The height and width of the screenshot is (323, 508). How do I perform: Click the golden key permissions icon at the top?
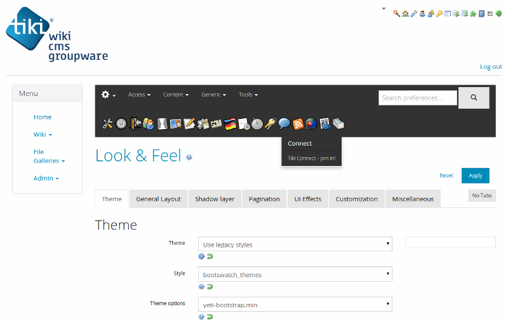pos(439,13)
